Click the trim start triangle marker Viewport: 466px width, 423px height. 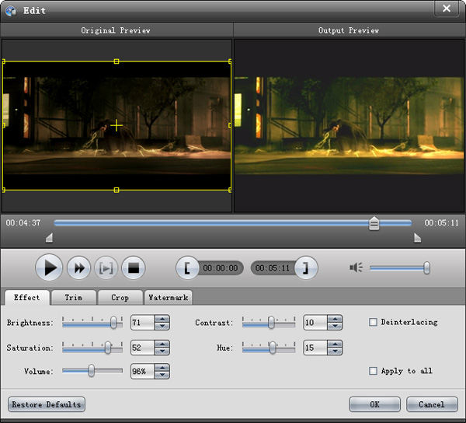point(50,238)
